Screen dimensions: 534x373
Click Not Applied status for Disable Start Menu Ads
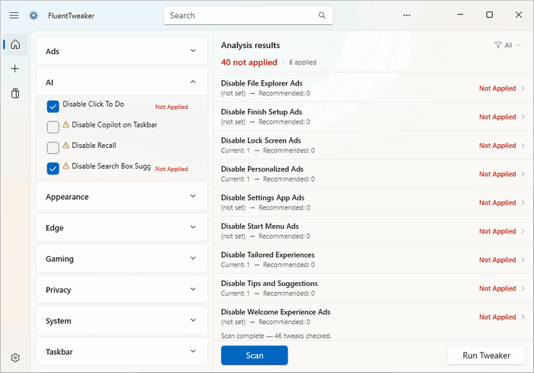[x=497, y=231]
